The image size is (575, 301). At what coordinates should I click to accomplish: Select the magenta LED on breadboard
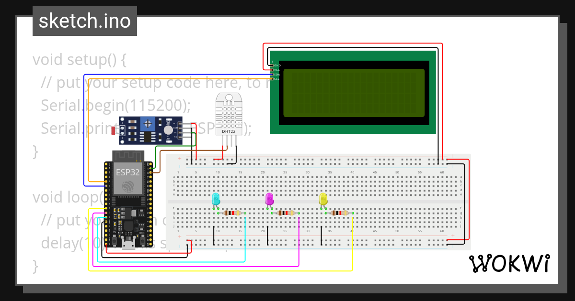click(269, 199)
